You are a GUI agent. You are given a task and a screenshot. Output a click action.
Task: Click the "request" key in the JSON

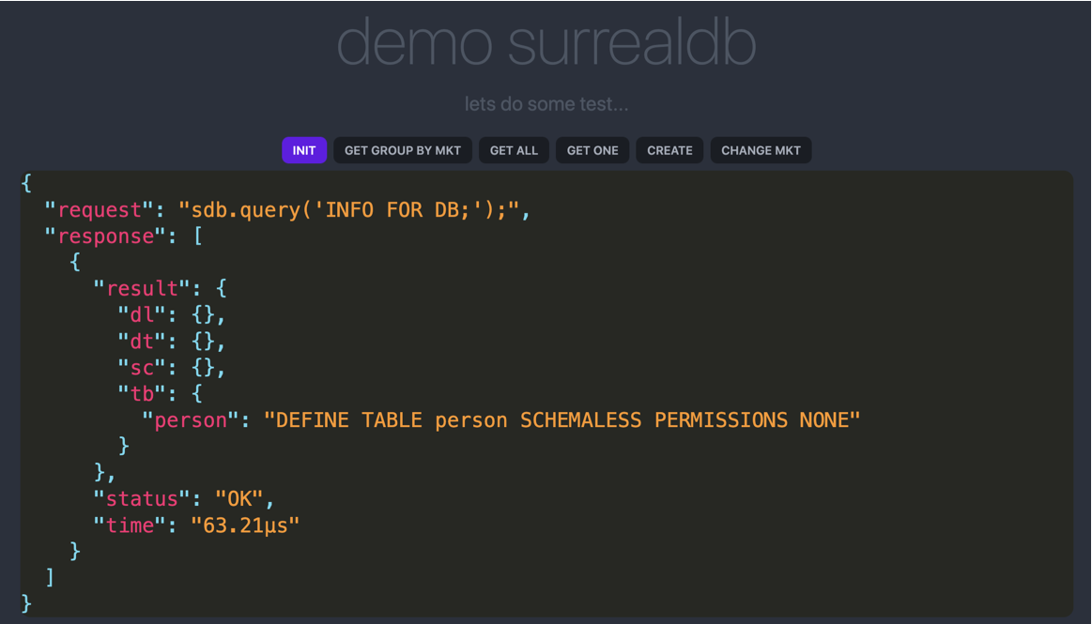pyautogui.click(x=99, y=210)
